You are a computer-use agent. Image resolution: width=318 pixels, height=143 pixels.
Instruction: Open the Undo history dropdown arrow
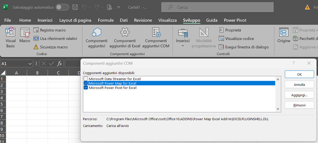click(90, 7)
